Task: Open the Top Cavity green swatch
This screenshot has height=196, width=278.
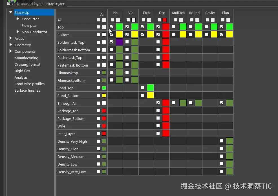Action: tap(214, 27)
